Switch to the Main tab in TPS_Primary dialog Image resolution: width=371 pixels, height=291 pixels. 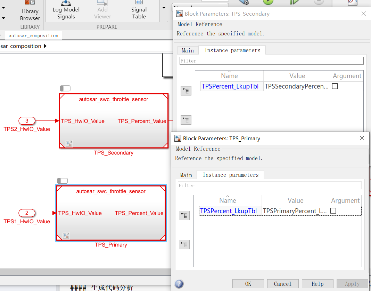click(x=186, y=175)
